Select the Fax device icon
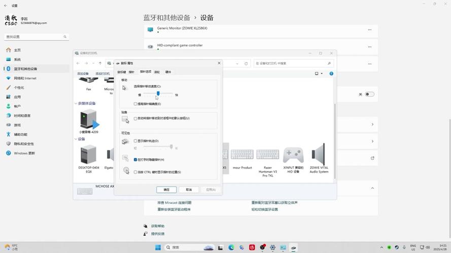Viewport: 451px width, 253px height. [89, 84]
